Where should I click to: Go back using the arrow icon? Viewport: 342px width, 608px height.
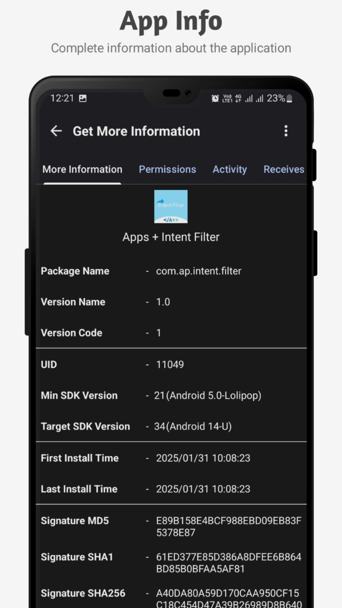[x=56, y=131]
